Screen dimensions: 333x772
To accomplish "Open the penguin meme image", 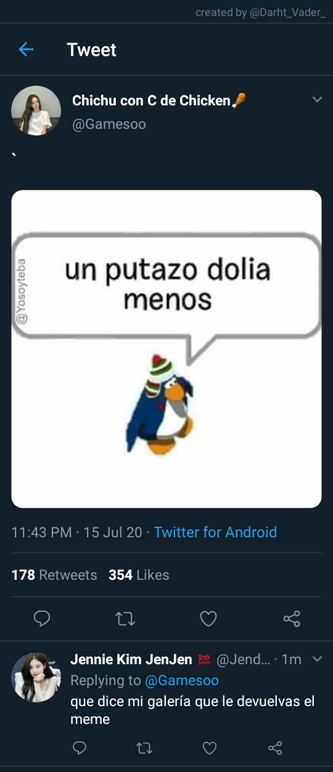I will (166, 349).
